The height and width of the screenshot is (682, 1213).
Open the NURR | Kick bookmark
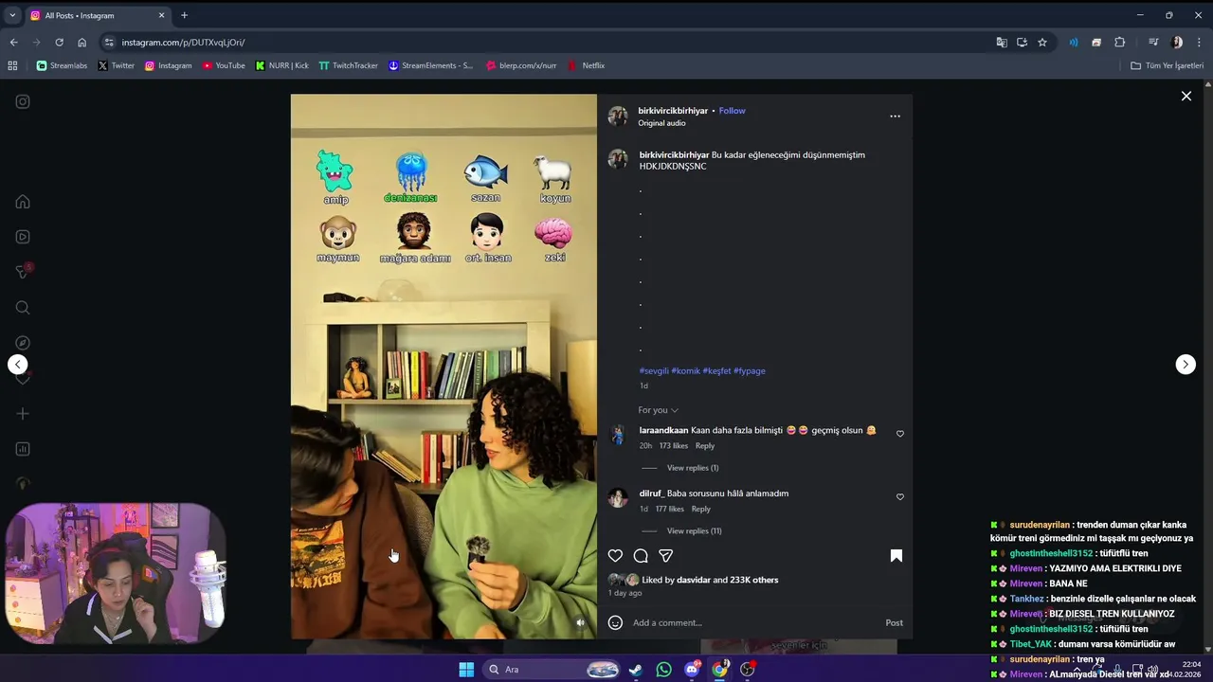pyautogui.click(x=282, y=65)
